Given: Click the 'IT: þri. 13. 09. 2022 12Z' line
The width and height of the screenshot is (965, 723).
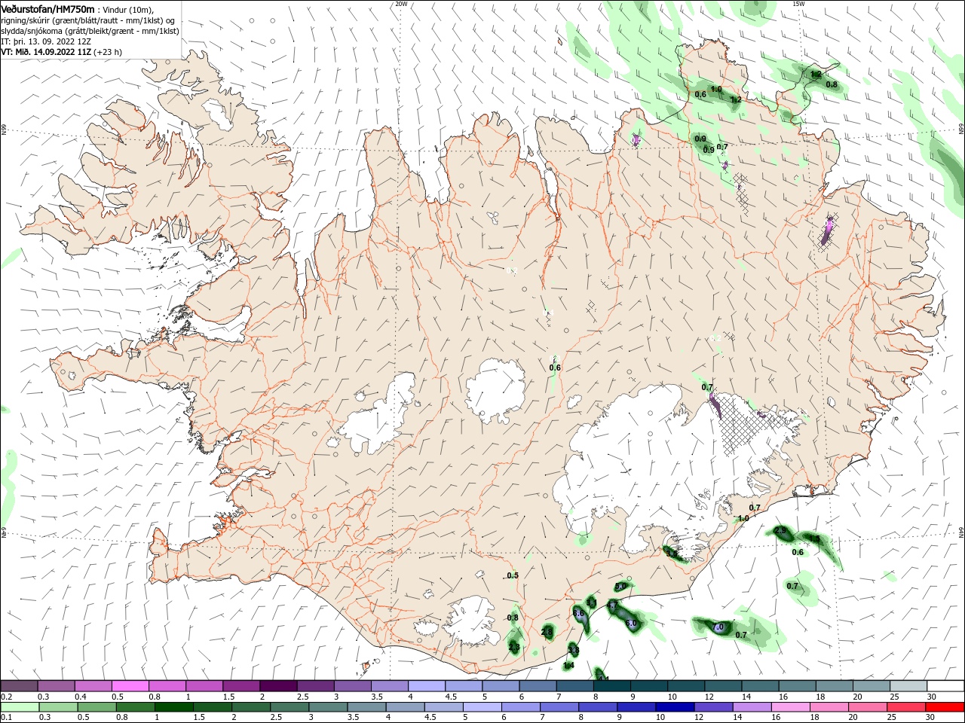Looking at the screenshot, I should (x=46, y=41).
